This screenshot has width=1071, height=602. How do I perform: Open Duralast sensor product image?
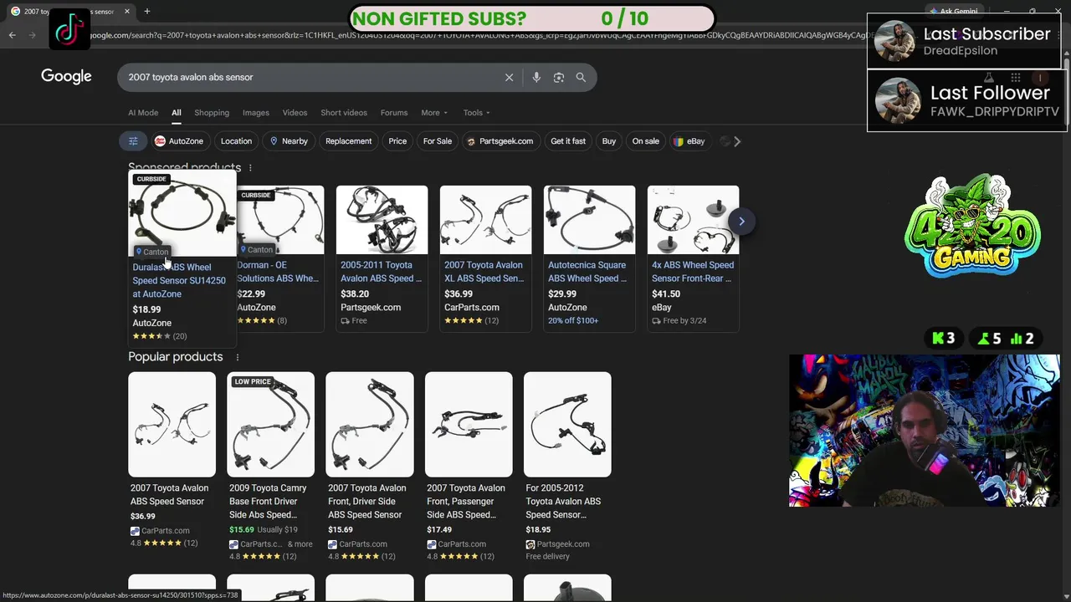click(182, 214)
